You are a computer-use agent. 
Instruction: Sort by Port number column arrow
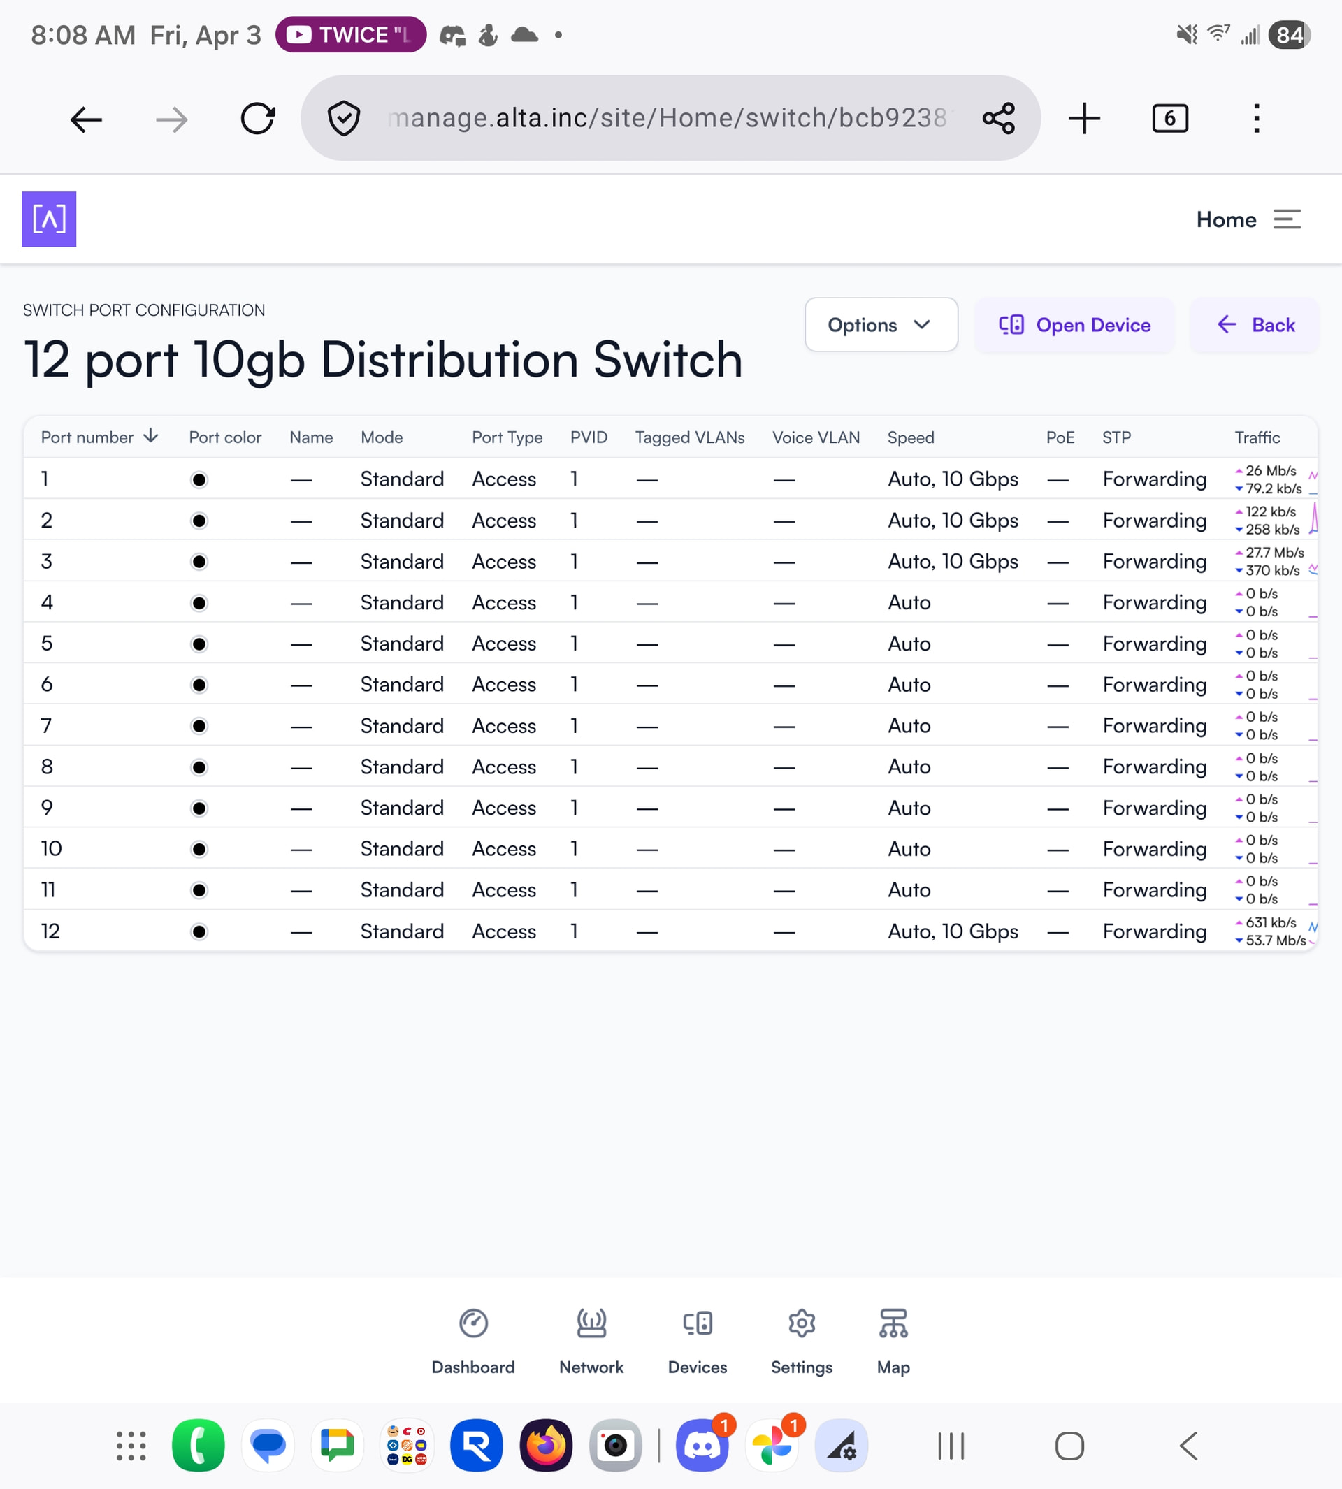[151, 435]
